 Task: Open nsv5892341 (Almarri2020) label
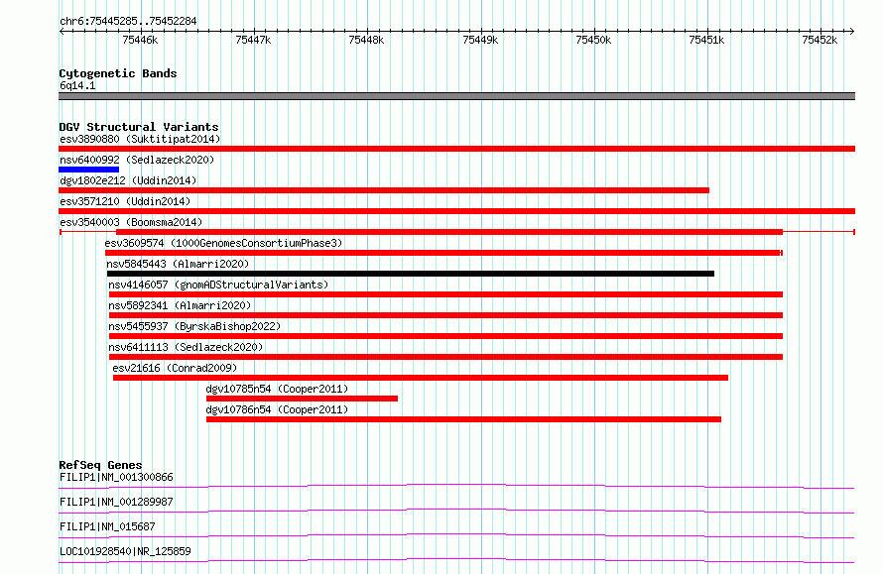[180, 305]
